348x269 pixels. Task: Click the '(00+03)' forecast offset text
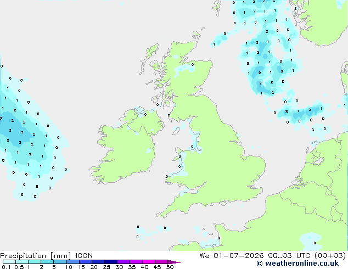pyautogui.click(x=330, y=256)
